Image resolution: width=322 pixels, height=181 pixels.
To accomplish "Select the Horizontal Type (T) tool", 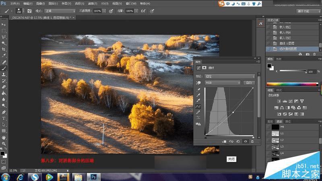I will (x=4, y=118).
